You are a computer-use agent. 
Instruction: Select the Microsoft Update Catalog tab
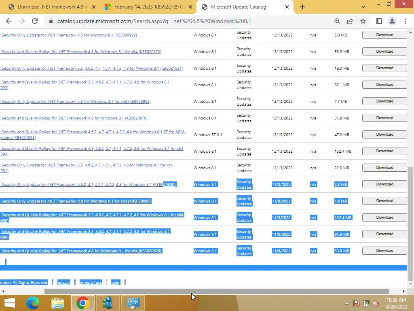[245, 7]
